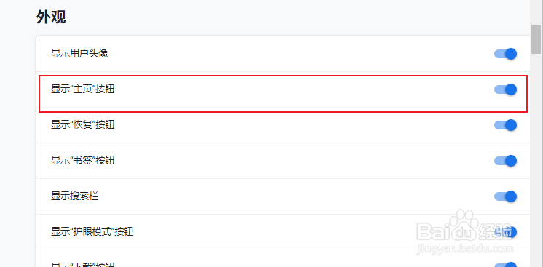The height and width of the screenshot is (267, 543).
Task: Switch off the 显示搜索栏 toggle
Action: point(505,196)
